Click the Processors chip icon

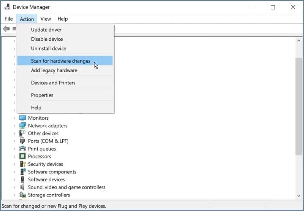coord(22,156)
